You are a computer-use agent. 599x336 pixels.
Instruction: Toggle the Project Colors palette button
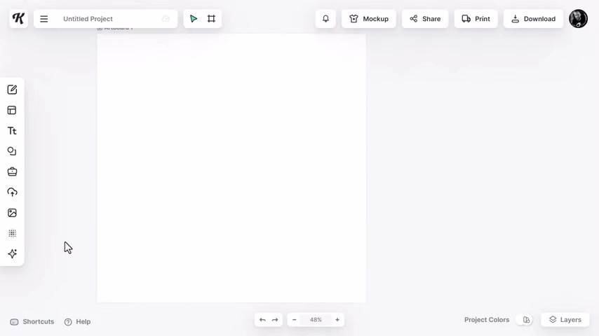click(x=526, y=320)
